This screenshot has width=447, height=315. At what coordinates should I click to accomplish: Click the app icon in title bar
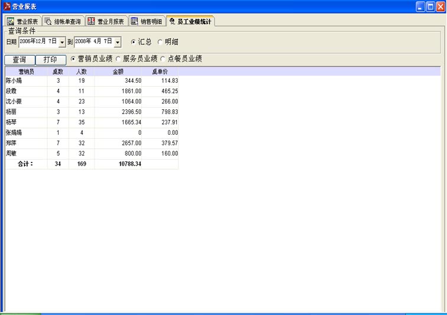[7, 6]
